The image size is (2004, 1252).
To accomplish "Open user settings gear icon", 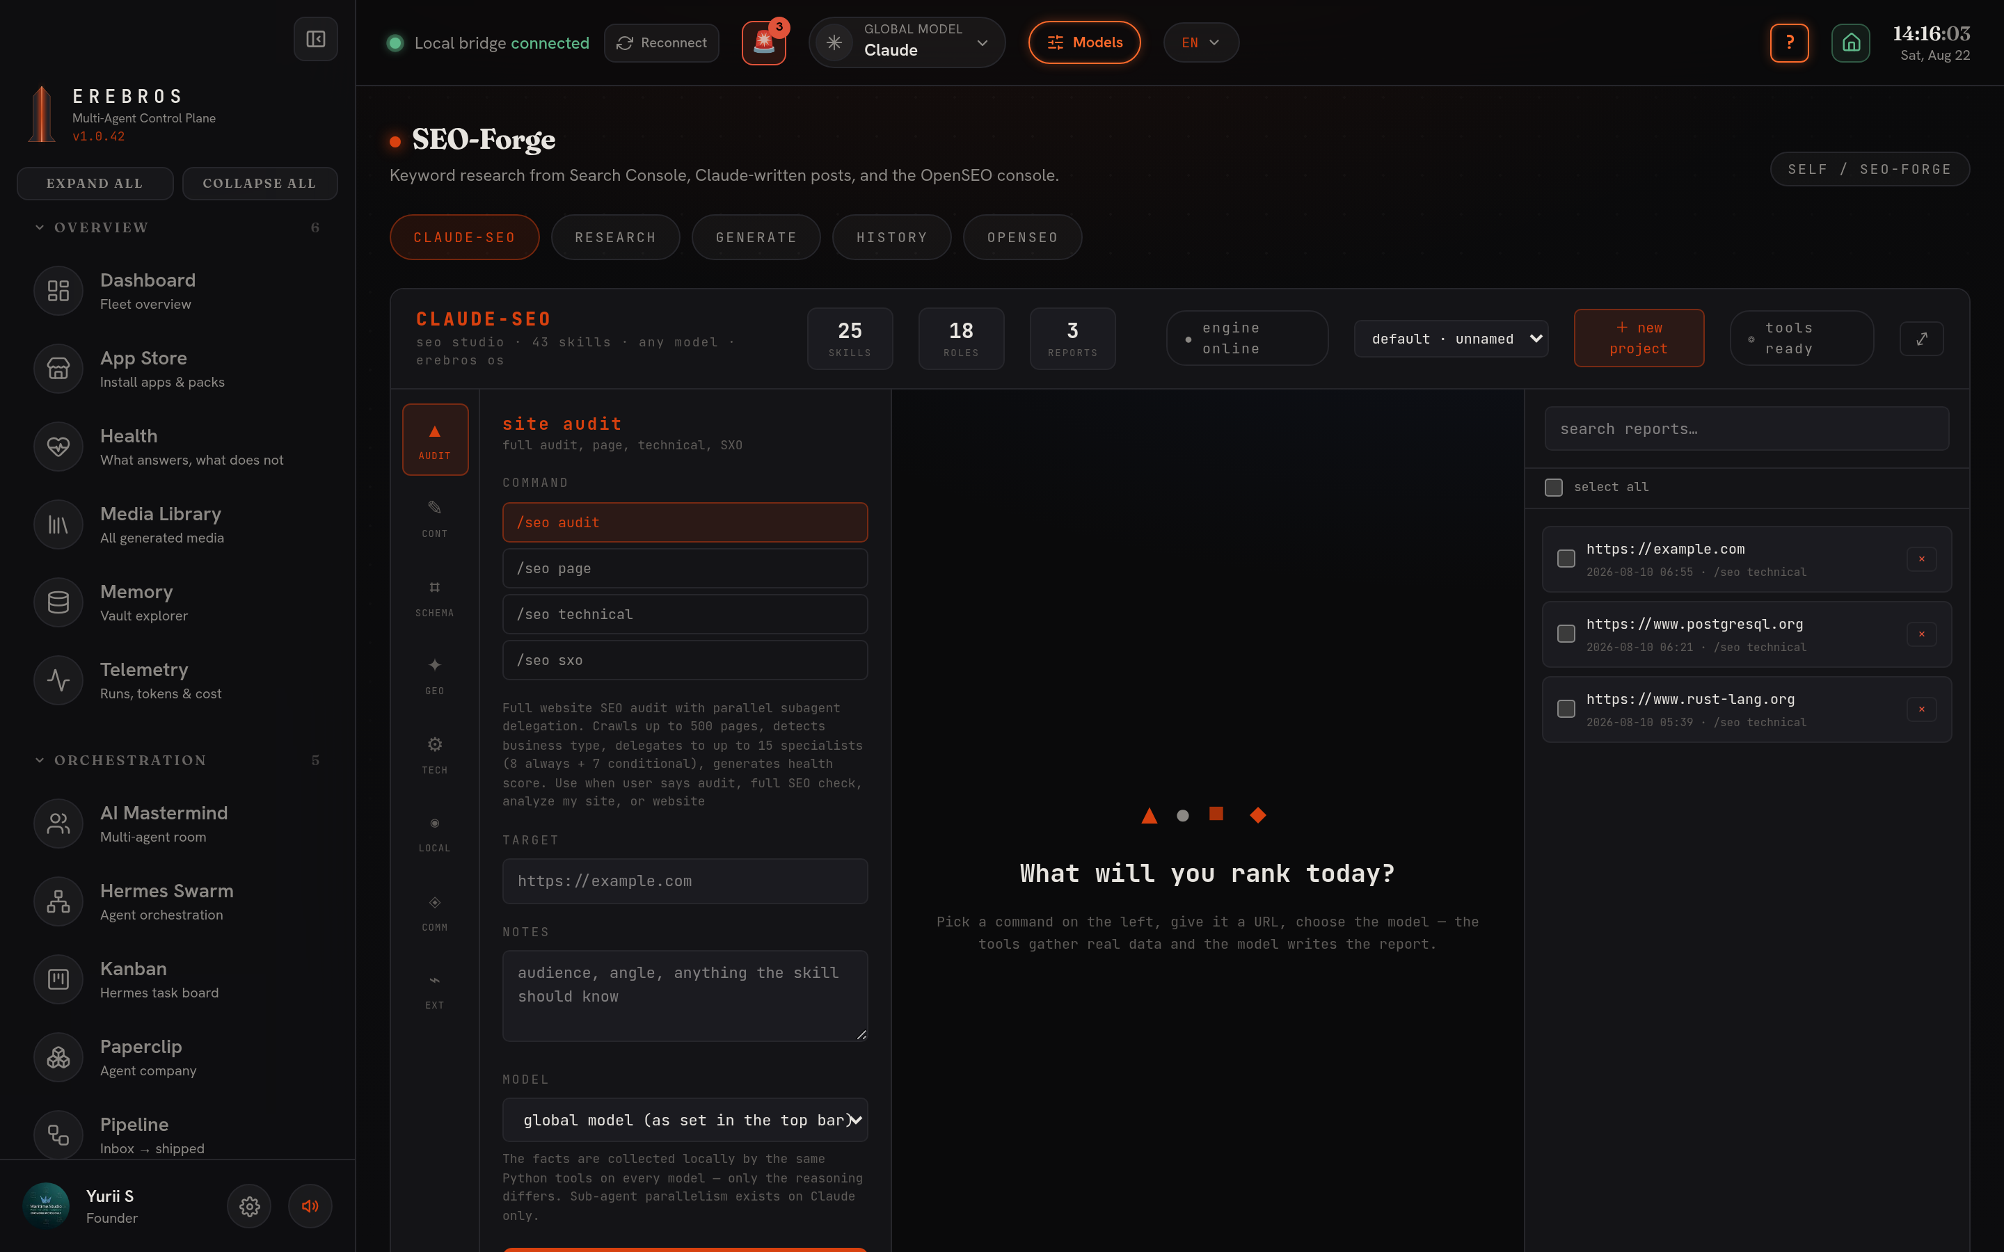I will (x=249, y=1205).
